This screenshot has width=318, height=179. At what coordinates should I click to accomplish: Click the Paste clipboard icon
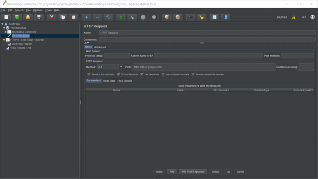pyautogui.click(x=74, y=17)
